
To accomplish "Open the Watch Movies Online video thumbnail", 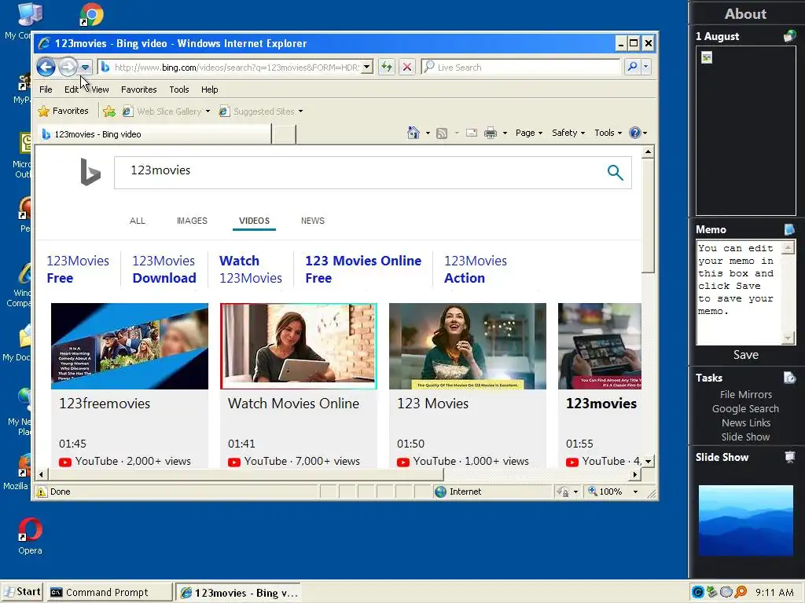I will 298,346.
